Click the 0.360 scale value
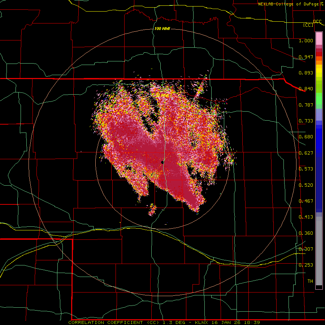 pyautogui.click(x=306, y=233)
